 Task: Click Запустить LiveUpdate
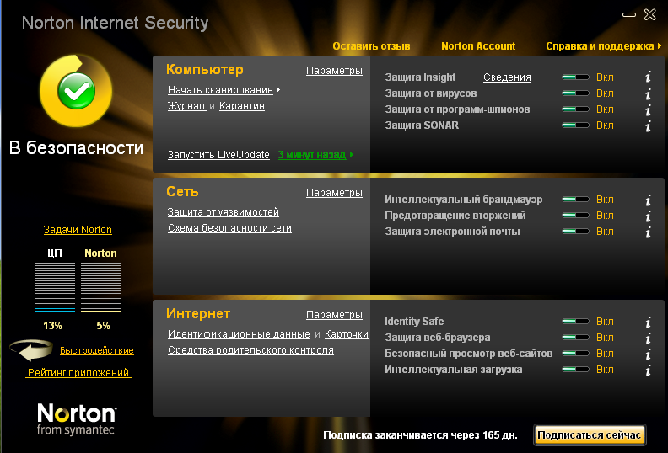pos(218,155)
